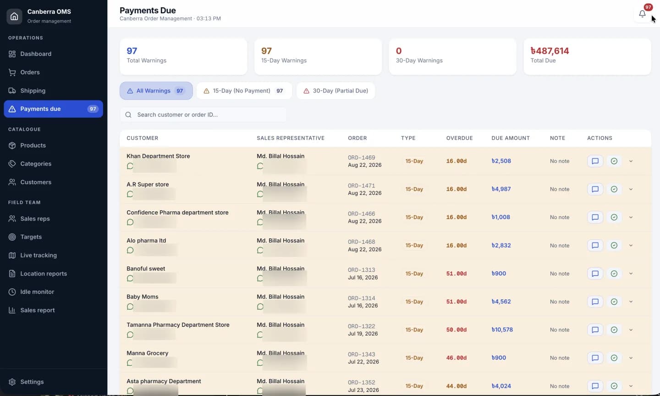Click check icon for Confidence Pharma row
This screenshot has height=396, width=660.
(x=614, y=217)
